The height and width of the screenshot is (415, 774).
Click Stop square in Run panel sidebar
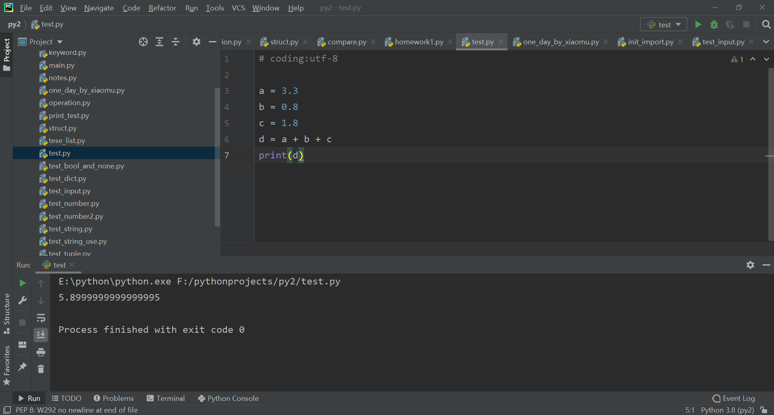tap(23, 322)
